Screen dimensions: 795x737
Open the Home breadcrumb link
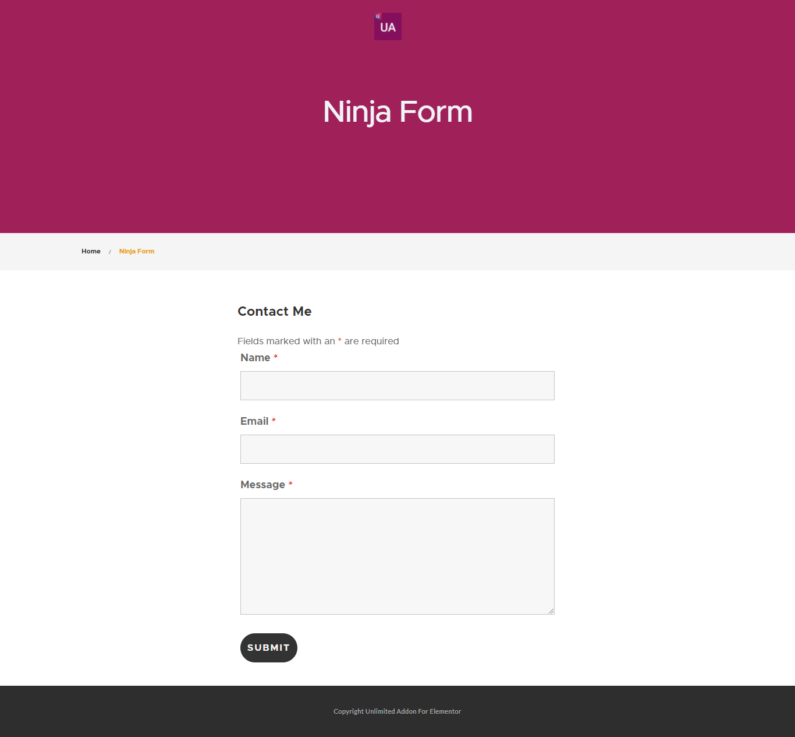(91, 251)
